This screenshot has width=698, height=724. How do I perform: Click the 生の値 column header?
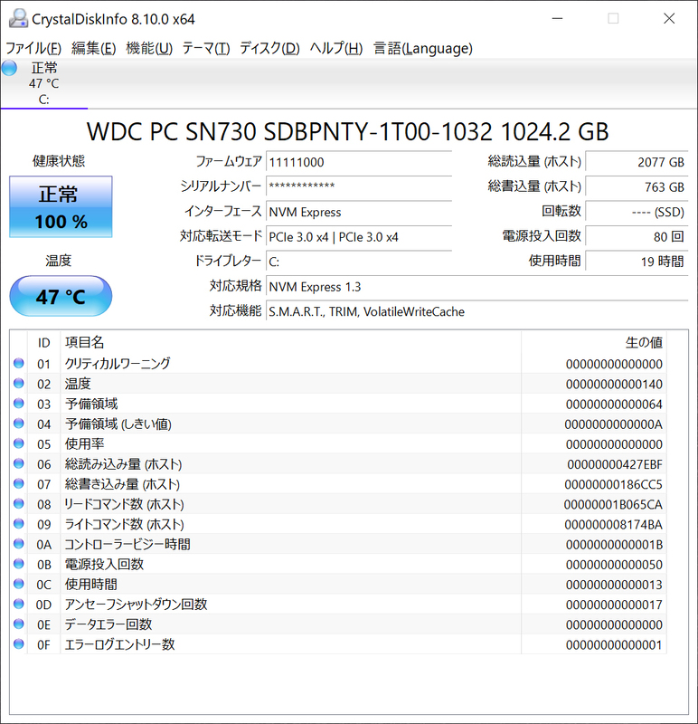pos(644,342)
